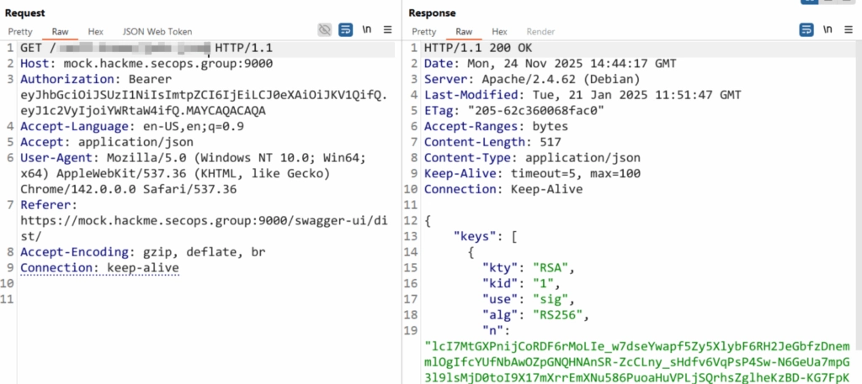
Task: Switch response view to Pretty tab
Action: coord(424,31)
